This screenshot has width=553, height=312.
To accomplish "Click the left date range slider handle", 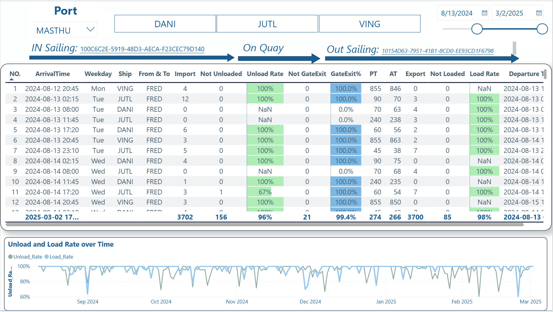I will (x=477, y=29).
